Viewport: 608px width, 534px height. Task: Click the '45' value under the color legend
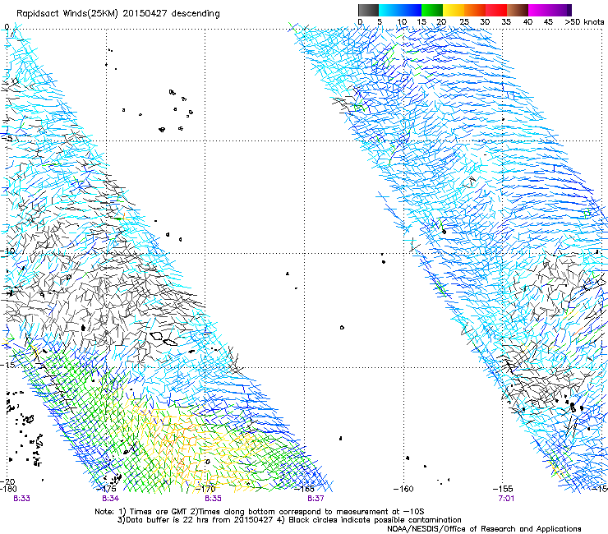548,22
